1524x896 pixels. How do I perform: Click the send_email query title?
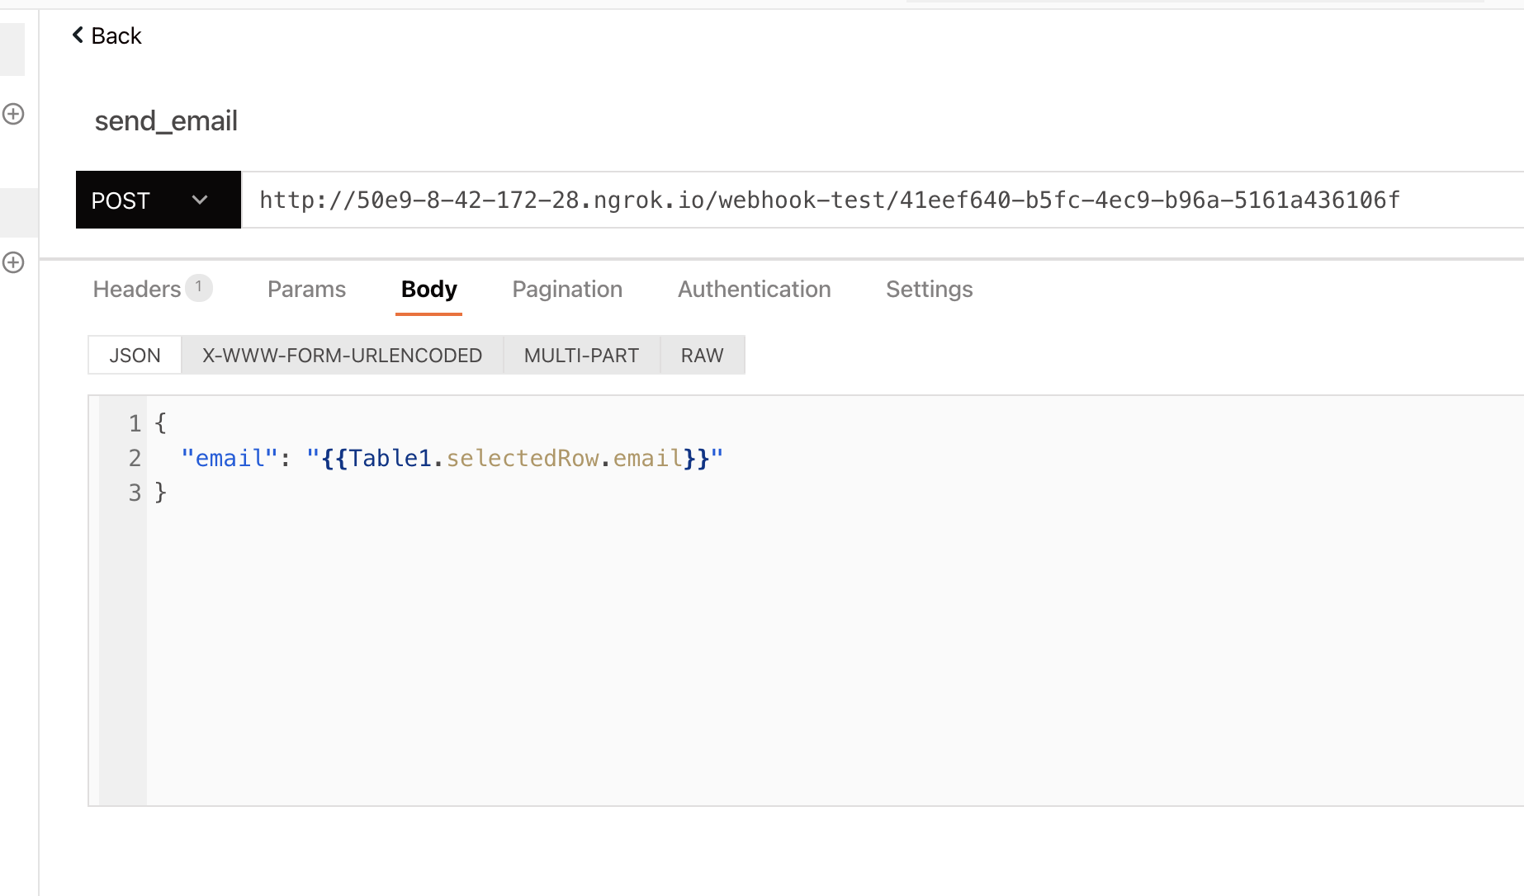[x=165, y=120]
